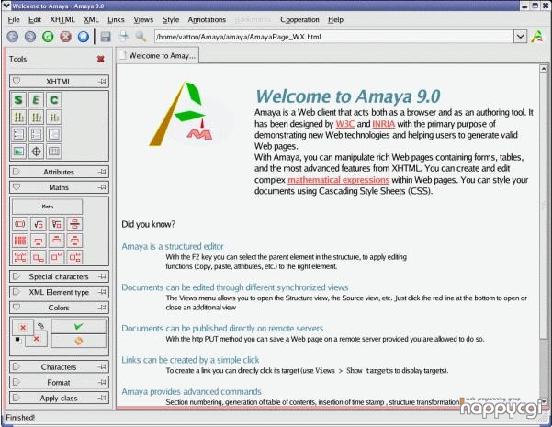Go to the Home page icon
552x427 pixels.
coord(84,36)
